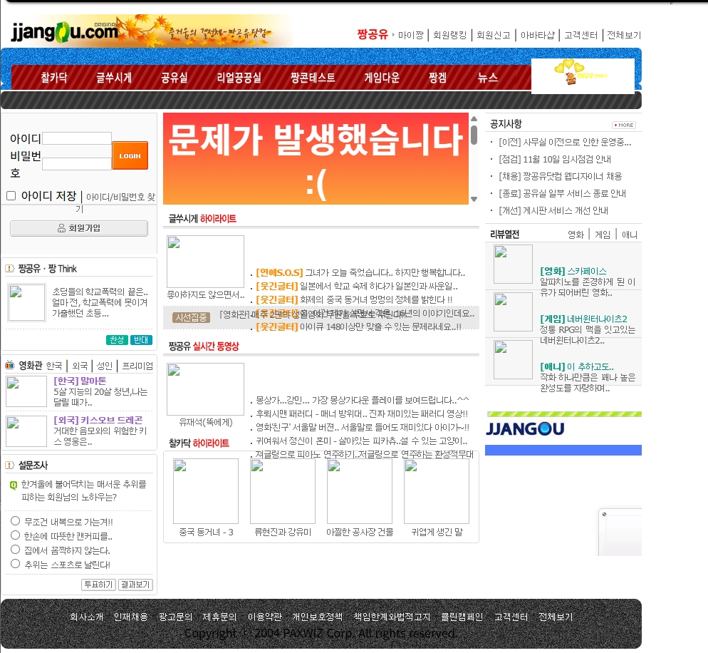This screenshot has height=653, width=708.
Task: Click the JJANGOU green banner logo
Action: coord(526,429)
